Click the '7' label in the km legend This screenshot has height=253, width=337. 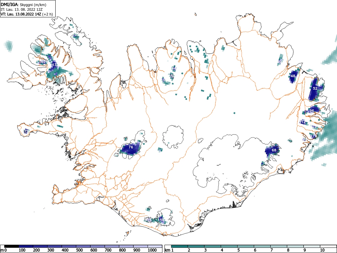[272, 250]
